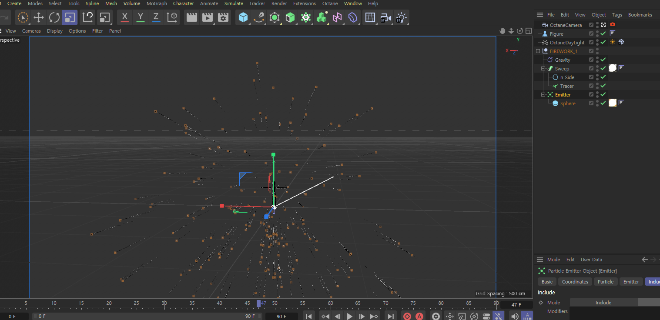Toggle Z axis lock
The height and width of the screenshot is (320, 660).
[156, 17]
